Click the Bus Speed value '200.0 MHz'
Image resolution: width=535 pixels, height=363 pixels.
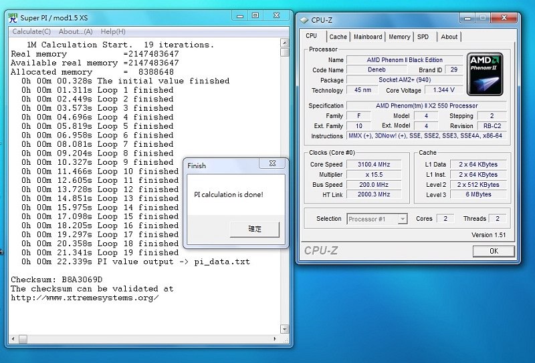click(374, 185)
